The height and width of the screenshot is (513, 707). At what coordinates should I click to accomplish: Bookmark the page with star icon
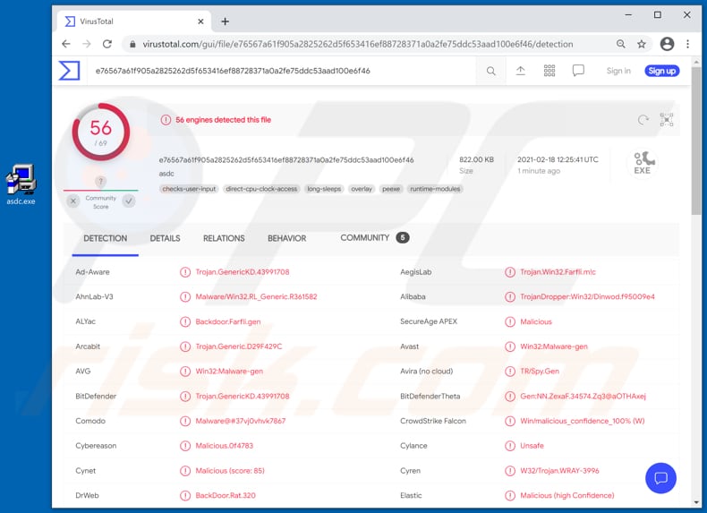[x=642, y=44]
